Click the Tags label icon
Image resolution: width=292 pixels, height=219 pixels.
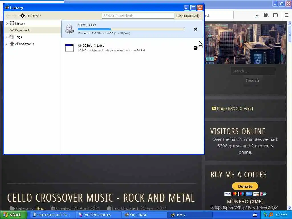click(12, 37)
